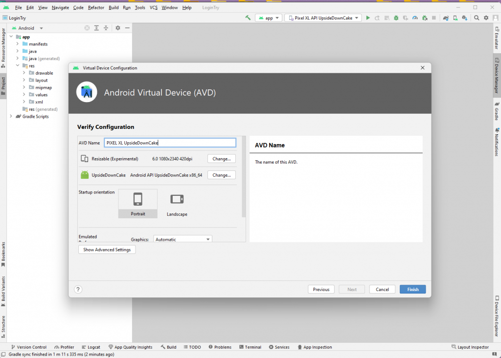Open the Project panel options gear
Image resolution: width=501 pixels, height=358 pixels.
coord(118,28)
